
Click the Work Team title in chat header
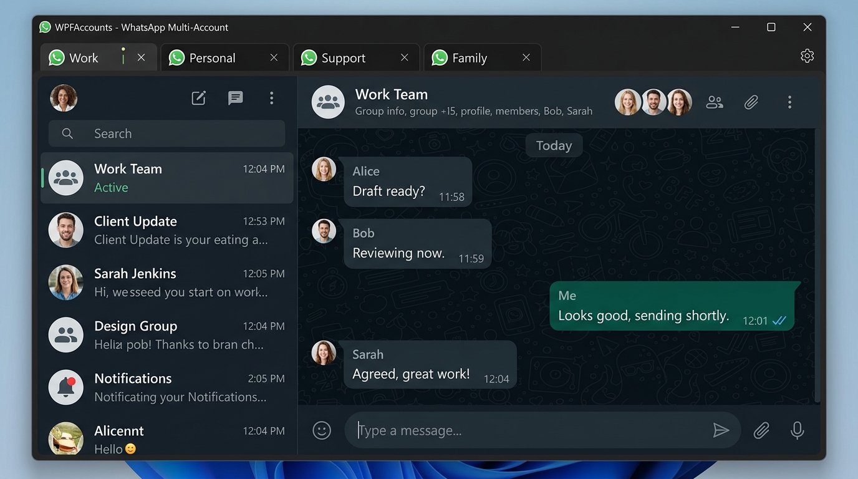click(392, 94)
